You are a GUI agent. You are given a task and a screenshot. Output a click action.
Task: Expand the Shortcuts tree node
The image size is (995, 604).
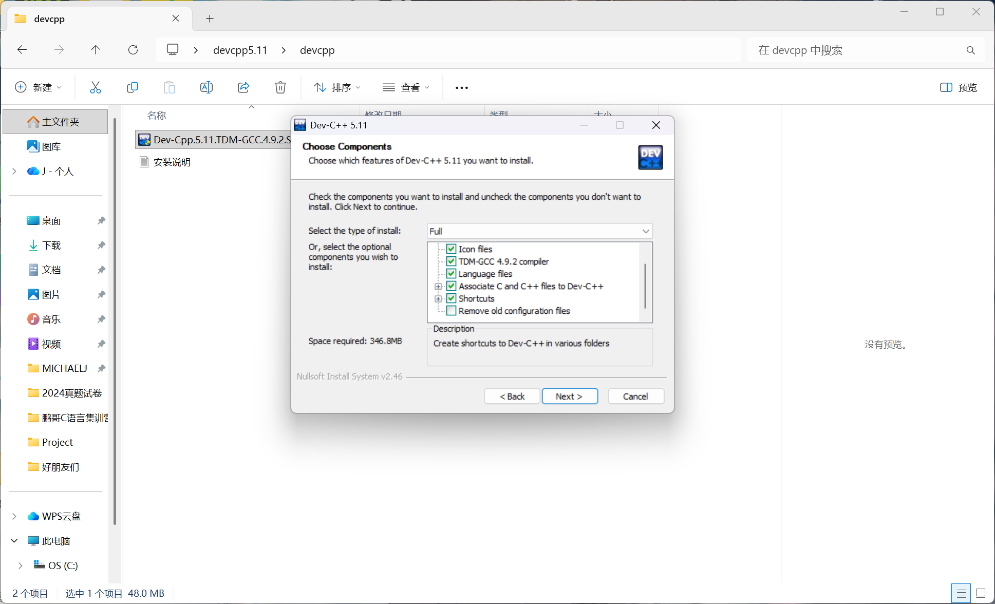point(438,299)
